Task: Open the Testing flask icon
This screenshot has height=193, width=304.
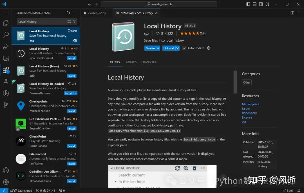Action: (6, 81)
